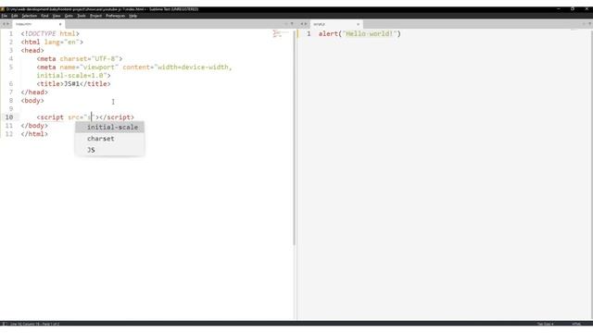The width and height of the screenshot is (593, 333).
Task: Click line number 1 in left gutter
Action: pyautogui.click(x=11, y=33)
